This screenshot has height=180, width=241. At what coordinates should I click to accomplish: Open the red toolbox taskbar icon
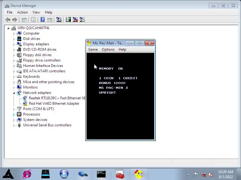(120, 174)
